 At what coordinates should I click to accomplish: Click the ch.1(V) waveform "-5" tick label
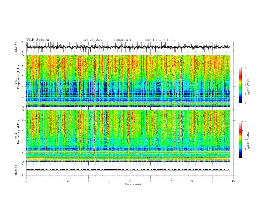tap(23, 52)
